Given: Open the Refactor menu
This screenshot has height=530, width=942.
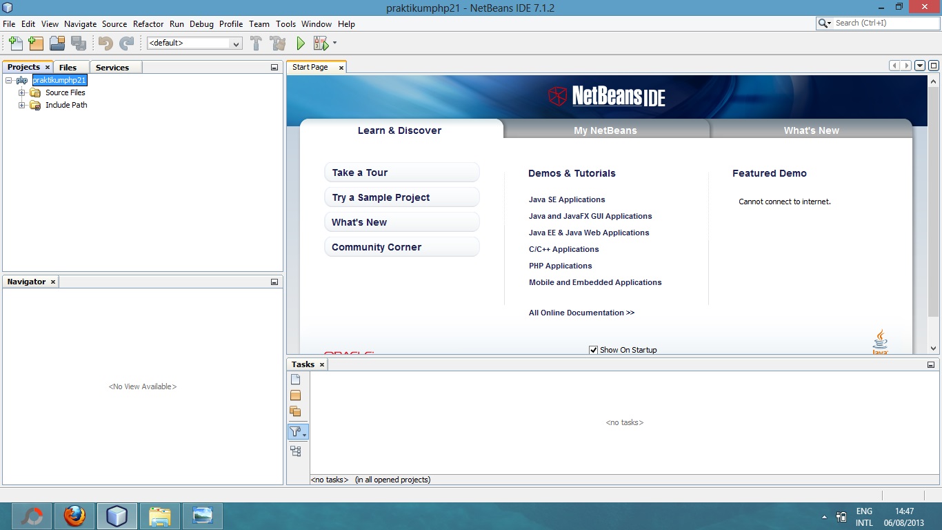Looking at the screenshot, I should point(148,24).
